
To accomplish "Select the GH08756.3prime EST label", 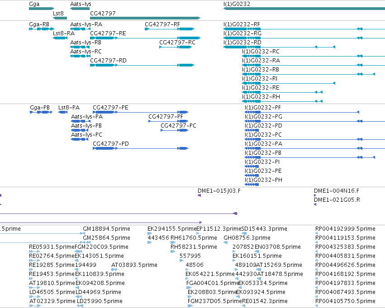I will click(x=247, y=238).
